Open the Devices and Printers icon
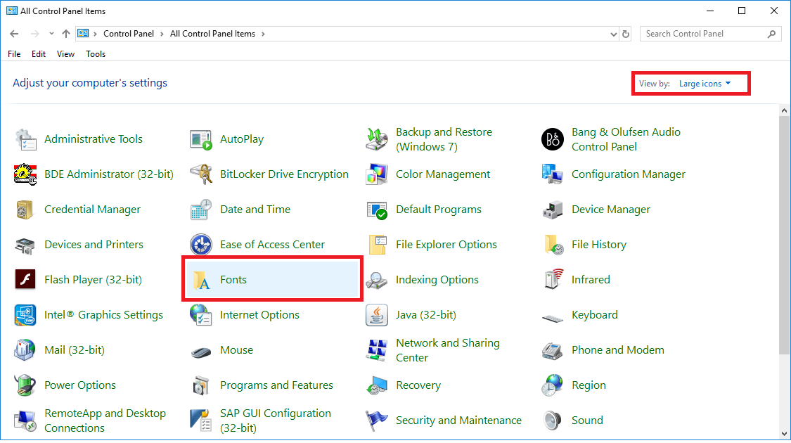Screen dimensions: 791x443 click(25, 245)
